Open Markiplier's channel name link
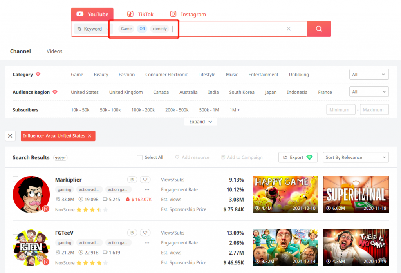 [x=68, y=180]
